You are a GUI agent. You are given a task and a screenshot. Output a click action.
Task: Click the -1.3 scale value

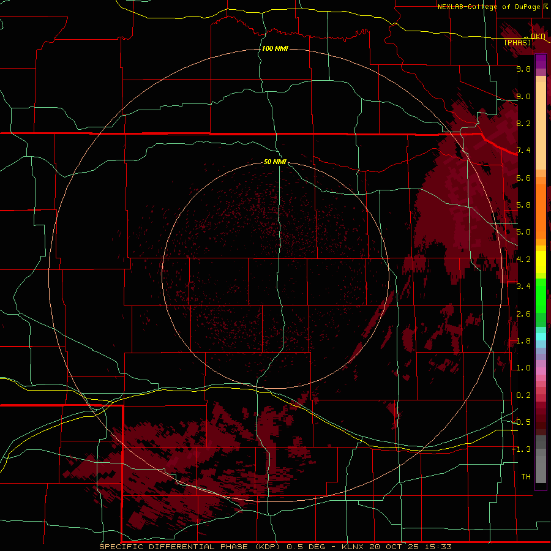pos(521,449)
